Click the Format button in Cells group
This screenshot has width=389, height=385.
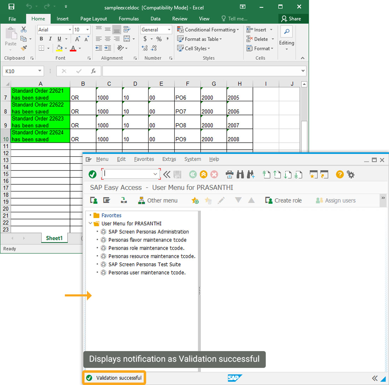click(260, 48)
